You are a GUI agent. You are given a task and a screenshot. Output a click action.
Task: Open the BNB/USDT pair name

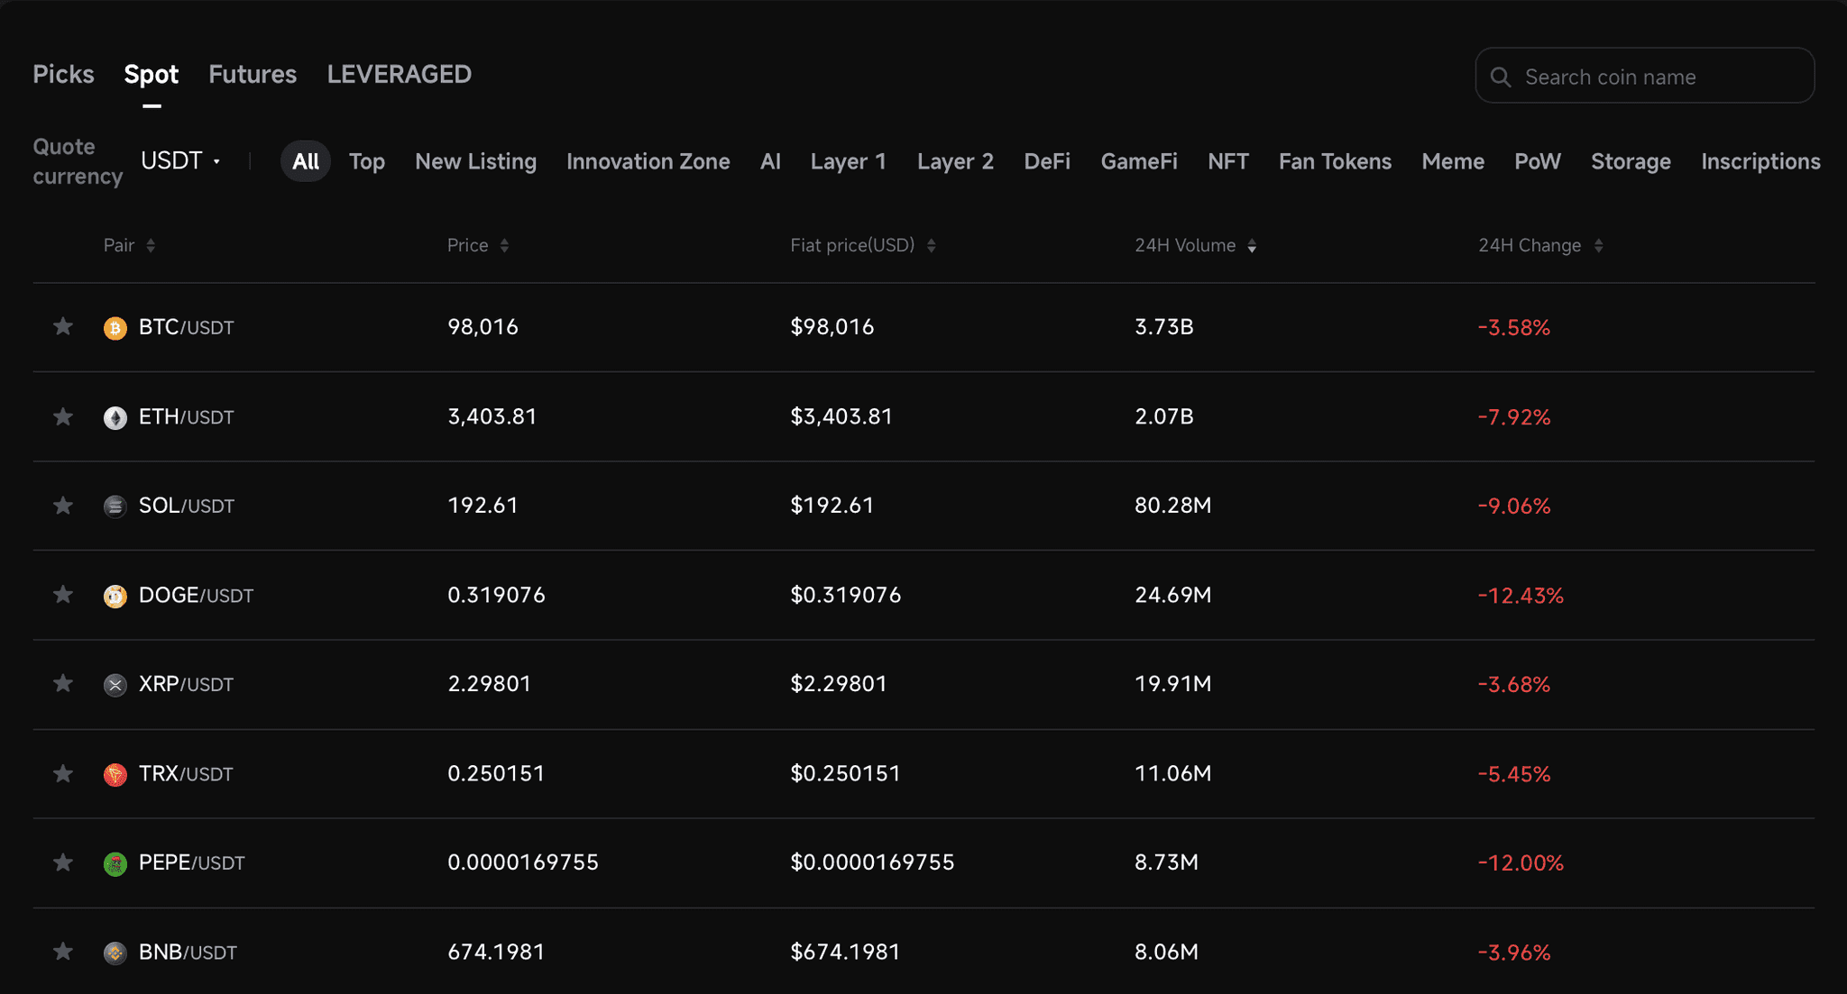(x=188, y=952)
